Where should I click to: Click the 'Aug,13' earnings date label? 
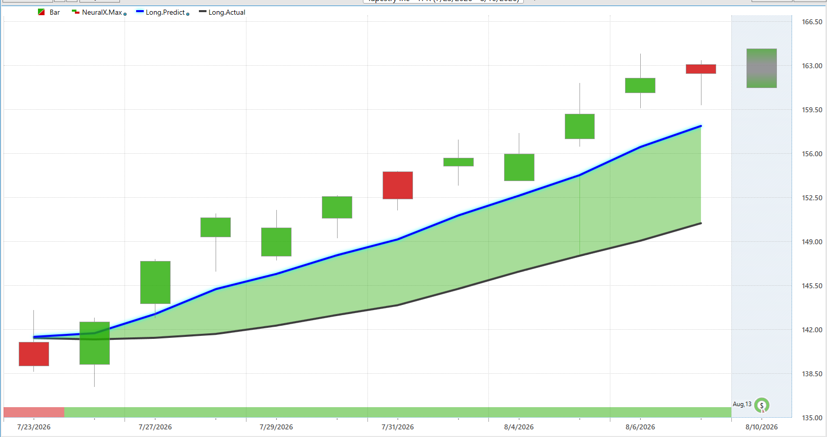742,404
